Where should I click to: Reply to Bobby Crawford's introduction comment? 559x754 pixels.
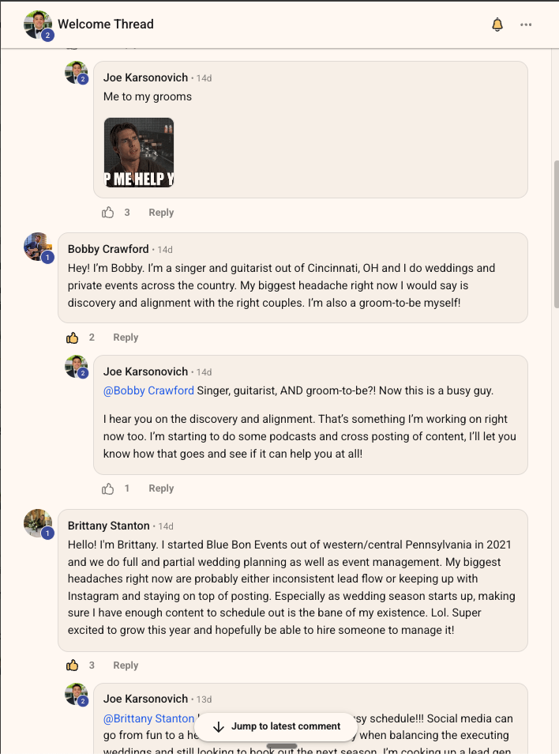[x=126, y=337]
